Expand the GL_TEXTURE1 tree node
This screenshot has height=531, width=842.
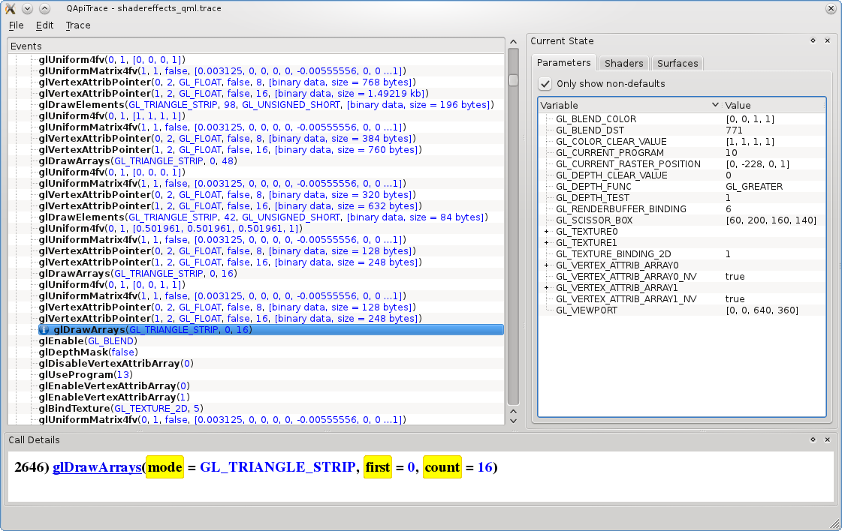[547, 243]
